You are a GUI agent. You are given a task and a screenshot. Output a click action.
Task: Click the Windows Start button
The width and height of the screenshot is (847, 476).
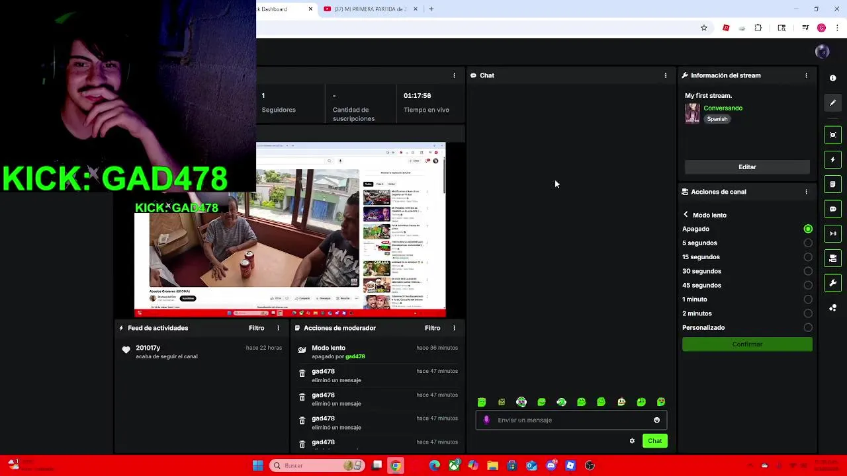[x=257, y=465]
